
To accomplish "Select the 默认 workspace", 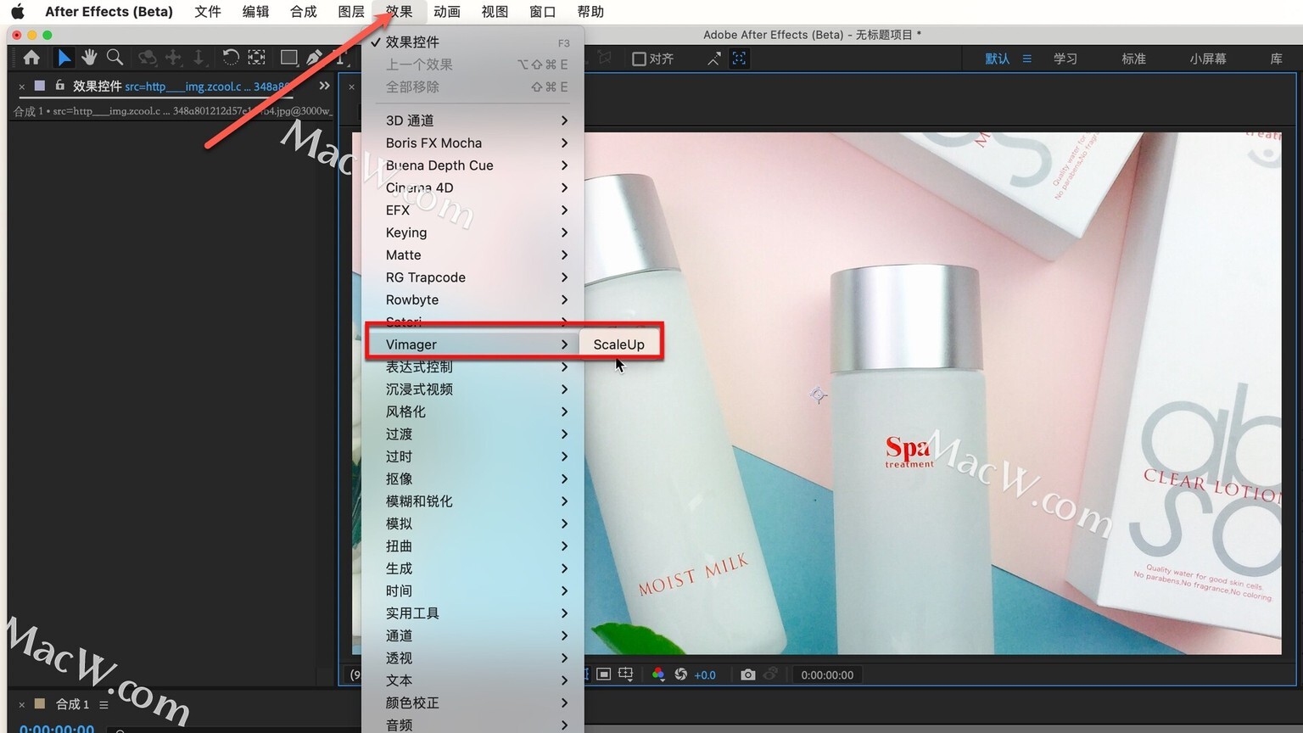I will 998,59.
